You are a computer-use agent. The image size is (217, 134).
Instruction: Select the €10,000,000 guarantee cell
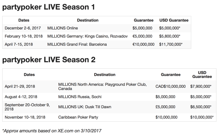[143, 44]
